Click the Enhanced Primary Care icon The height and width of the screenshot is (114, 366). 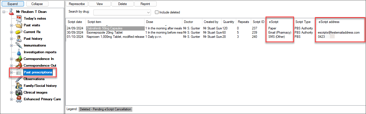(x=19, y=99)
